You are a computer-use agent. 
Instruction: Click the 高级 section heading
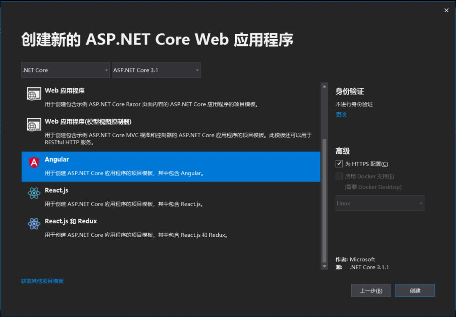(x=342, y=151)
